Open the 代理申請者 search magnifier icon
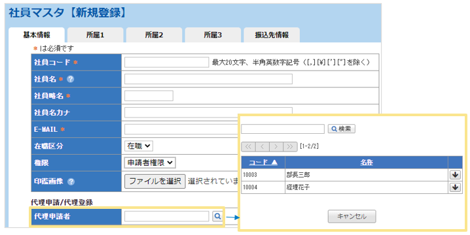The width and height of the screenshot is (470, 235). pyautogui.click(x=217, y=216)
